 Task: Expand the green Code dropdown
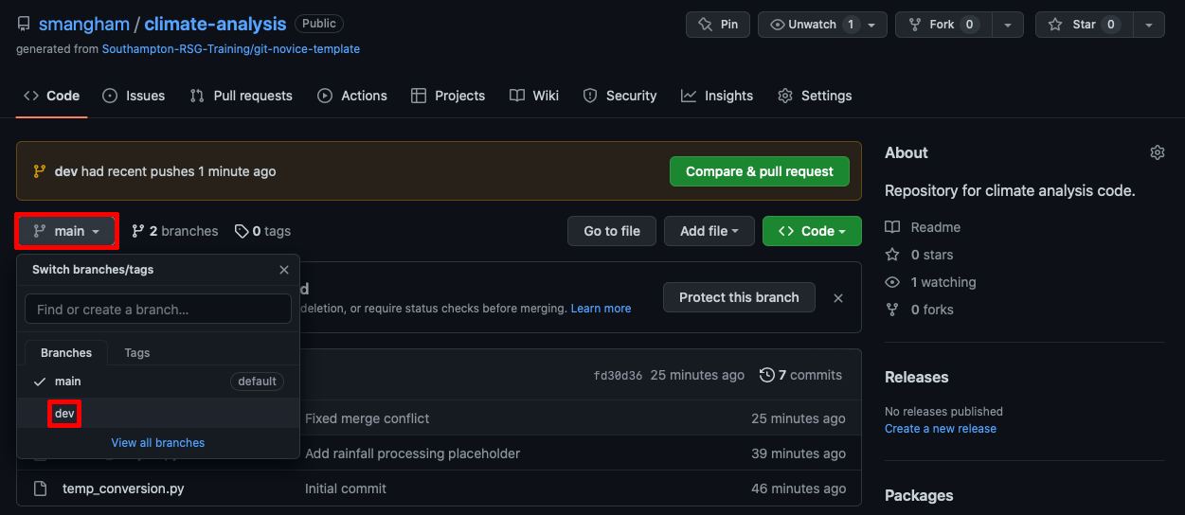(x=812, y=231)
